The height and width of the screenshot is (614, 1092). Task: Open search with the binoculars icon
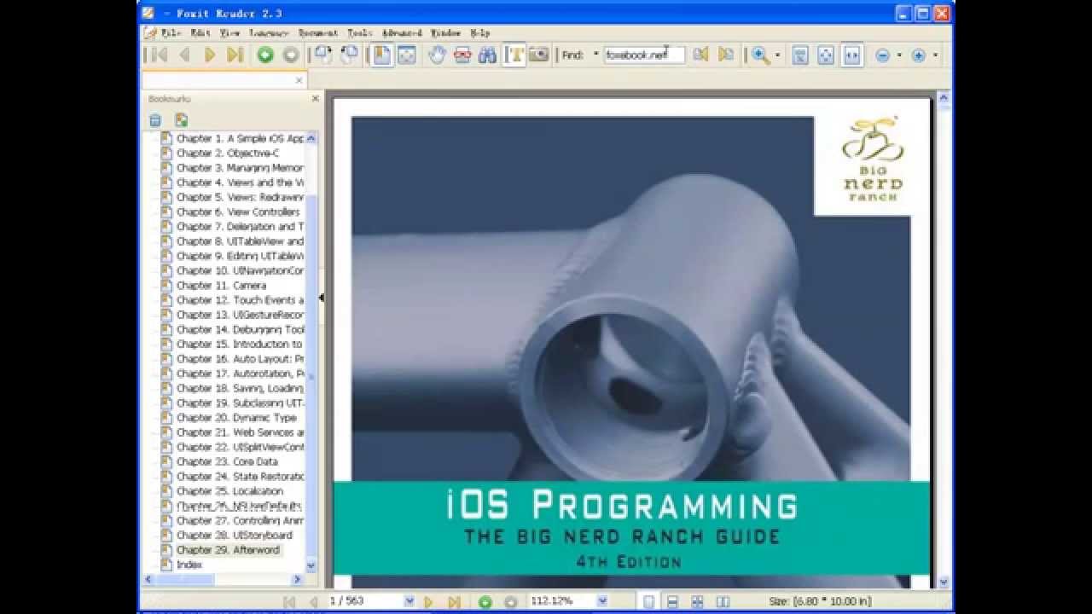pyautogui.click(x=488, y=55)
